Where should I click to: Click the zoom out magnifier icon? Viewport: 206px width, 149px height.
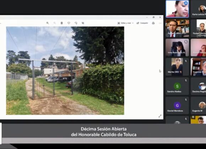pos(55,23)
